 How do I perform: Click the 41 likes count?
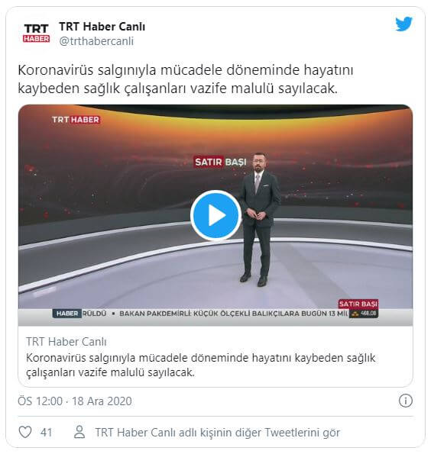(x=47, y=433)
